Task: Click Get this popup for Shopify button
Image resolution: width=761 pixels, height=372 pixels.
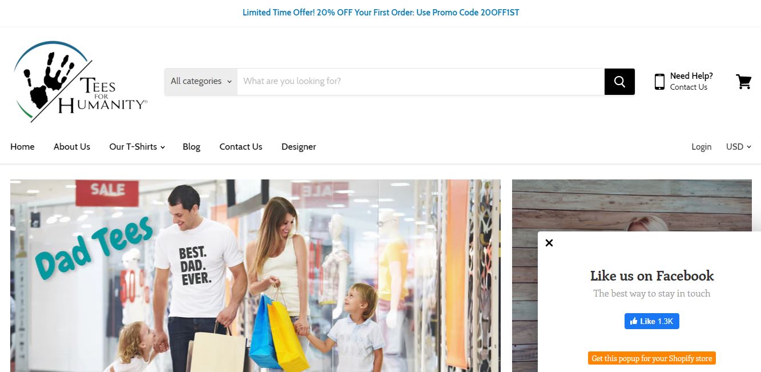Action: click(x=652, y=358)
